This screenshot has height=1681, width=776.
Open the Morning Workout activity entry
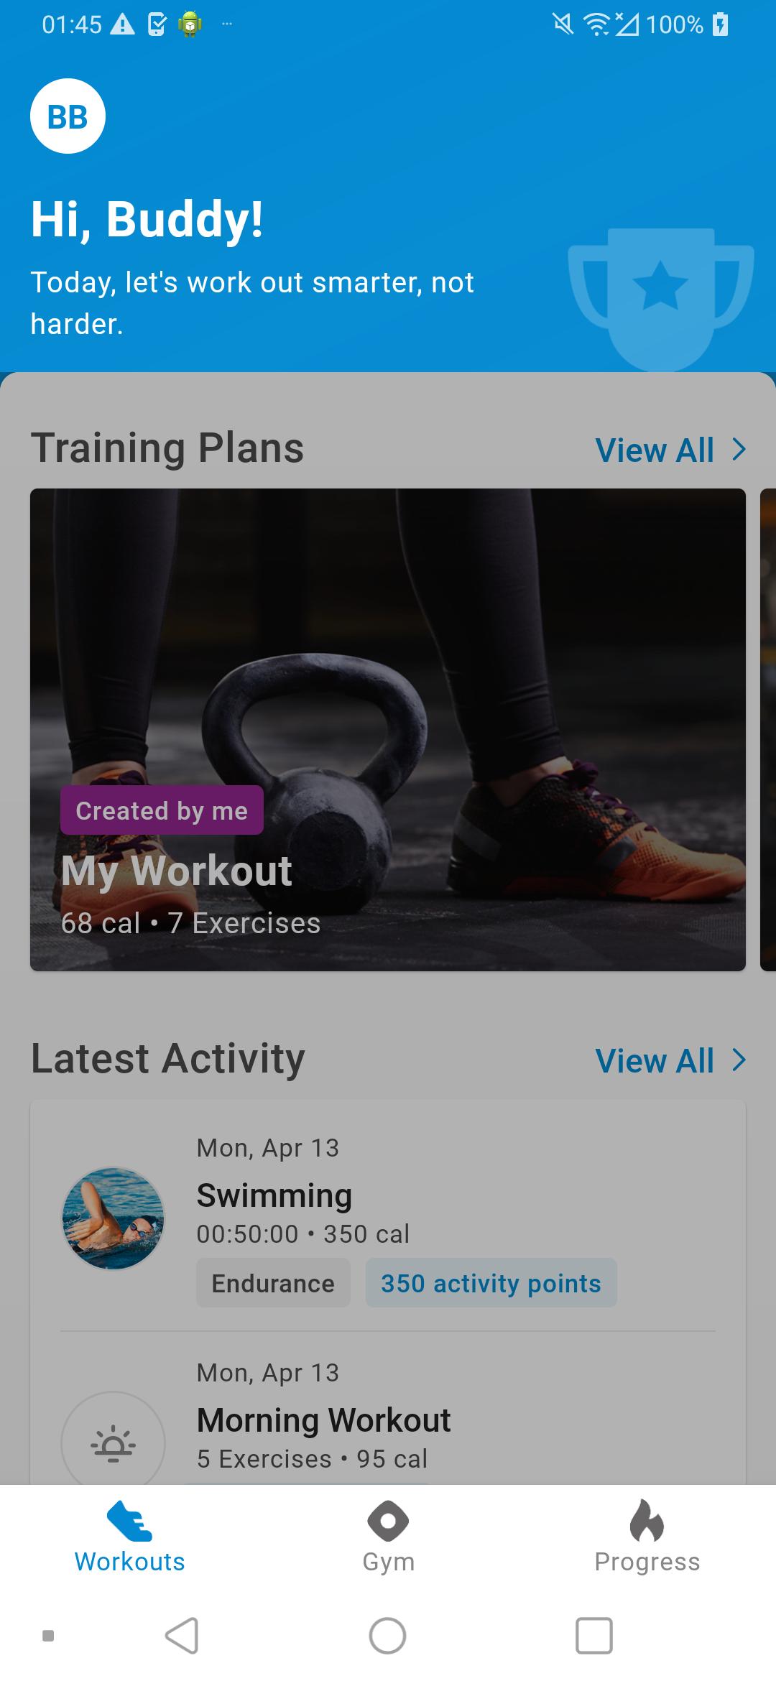coord(388,1419)
